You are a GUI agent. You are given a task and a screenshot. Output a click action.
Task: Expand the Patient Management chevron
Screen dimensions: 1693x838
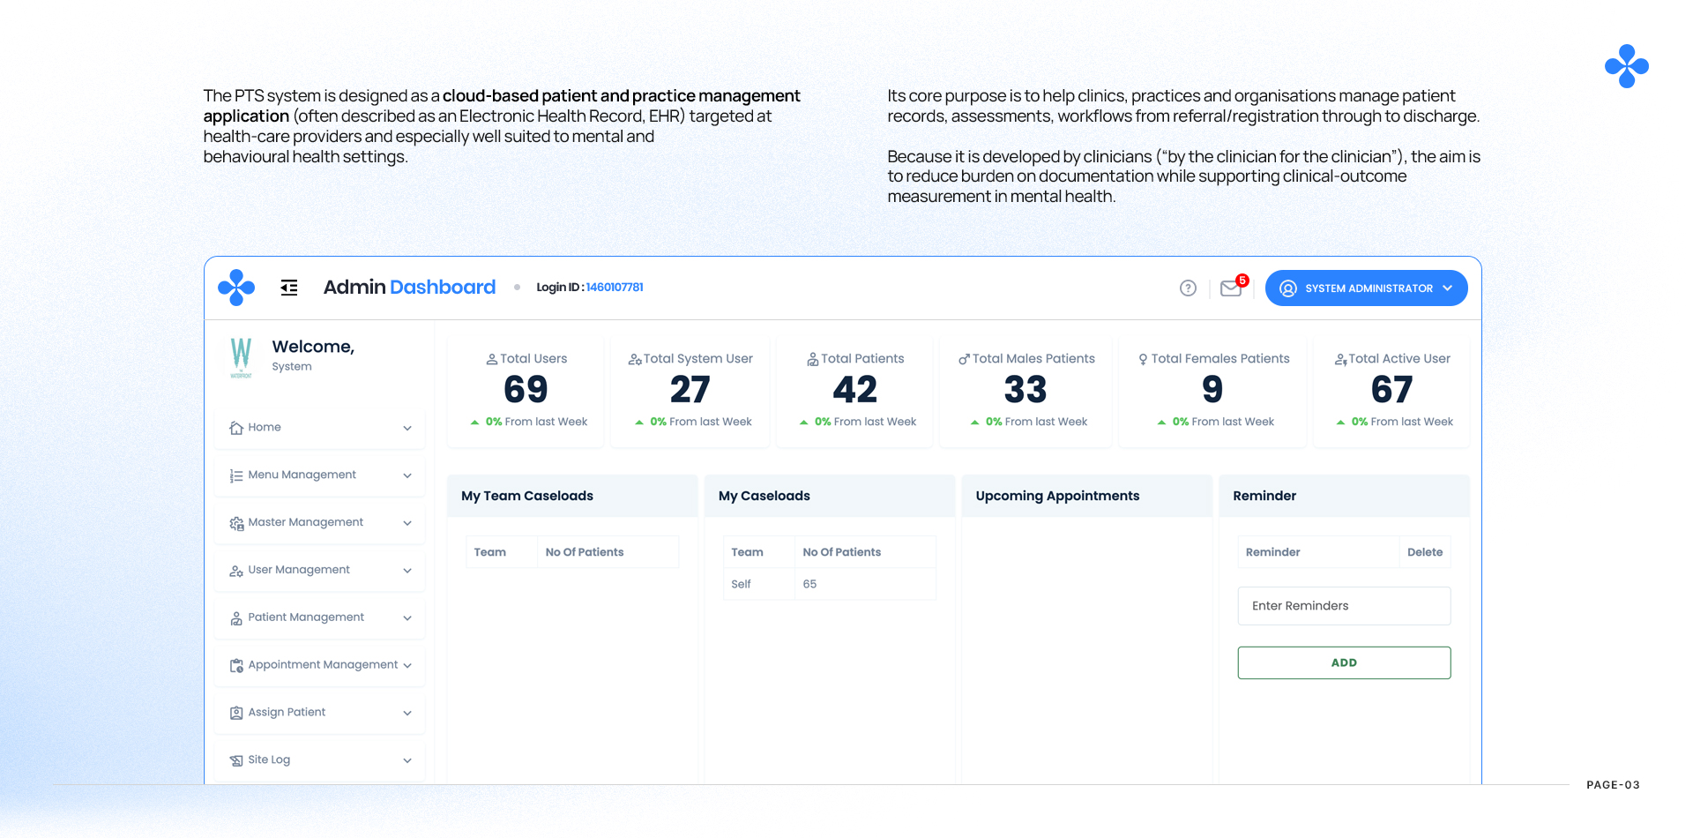[407, 618]
